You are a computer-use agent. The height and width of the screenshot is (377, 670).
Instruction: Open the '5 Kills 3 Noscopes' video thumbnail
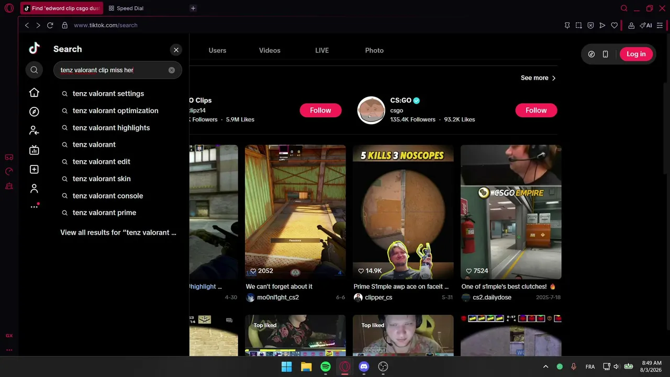pyautogui.click(x=403, y=212)
